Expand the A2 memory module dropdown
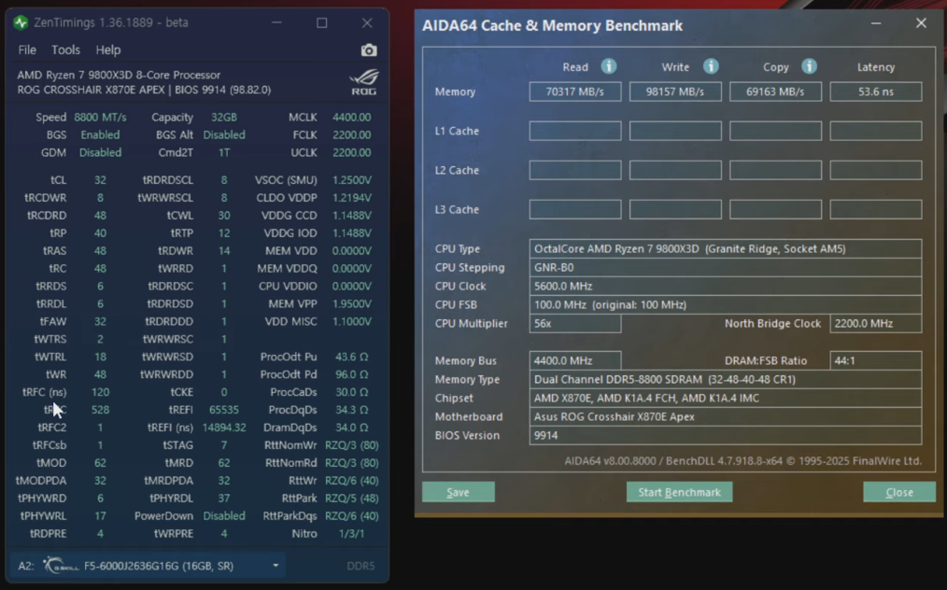 tap(276, 566)
